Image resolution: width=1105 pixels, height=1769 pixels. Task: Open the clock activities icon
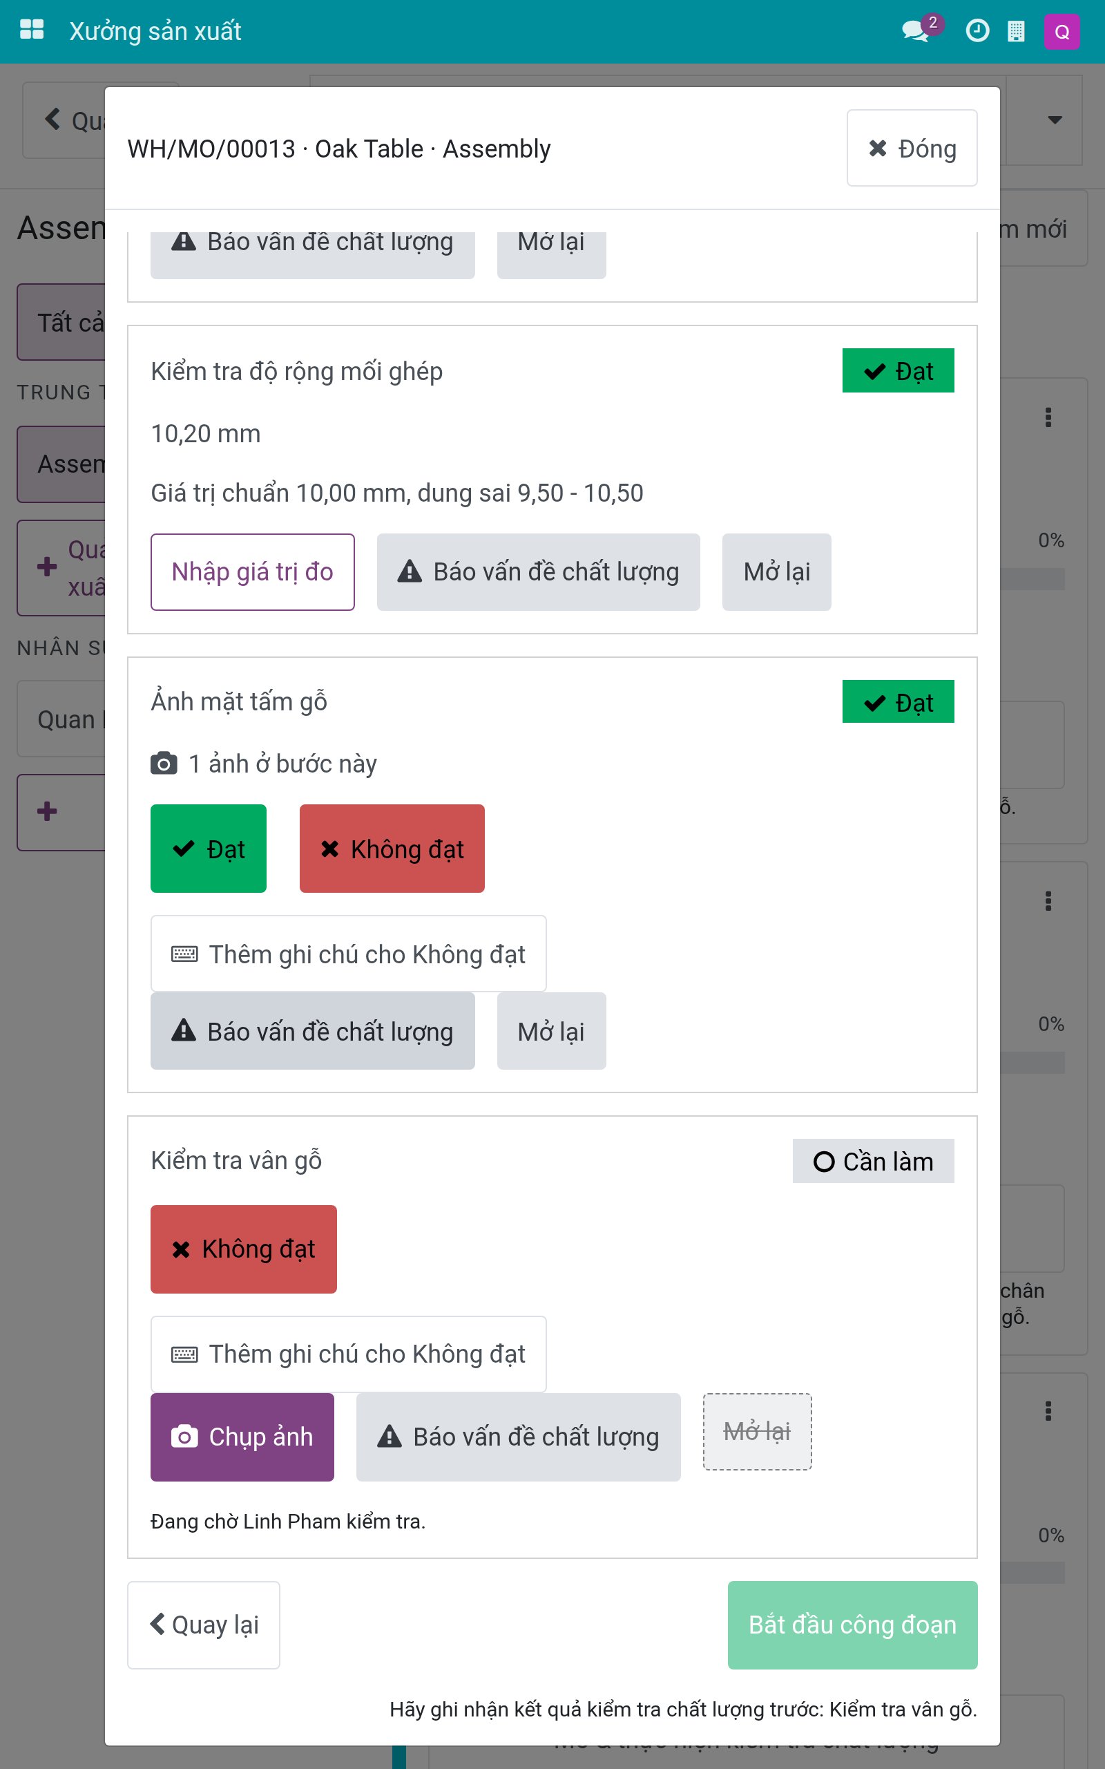pyautogui.click(x=977, y=30)
